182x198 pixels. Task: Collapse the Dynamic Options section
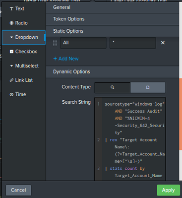click(113, 72)
